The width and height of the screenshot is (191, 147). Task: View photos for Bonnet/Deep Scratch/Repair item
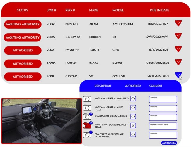(x=87, y=117)
